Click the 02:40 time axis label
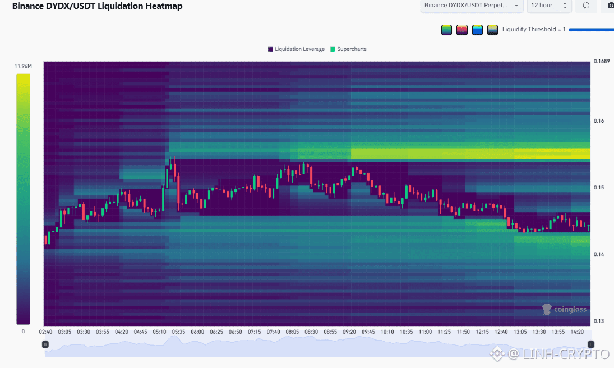 pyautogui.click(x=45, y=332)
